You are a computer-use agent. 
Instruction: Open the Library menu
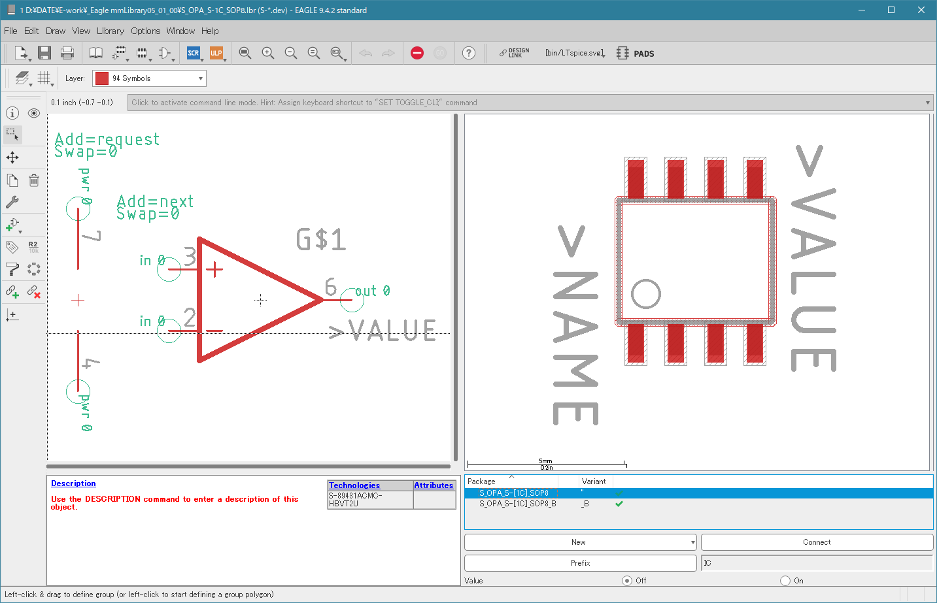tap(110, 31)
